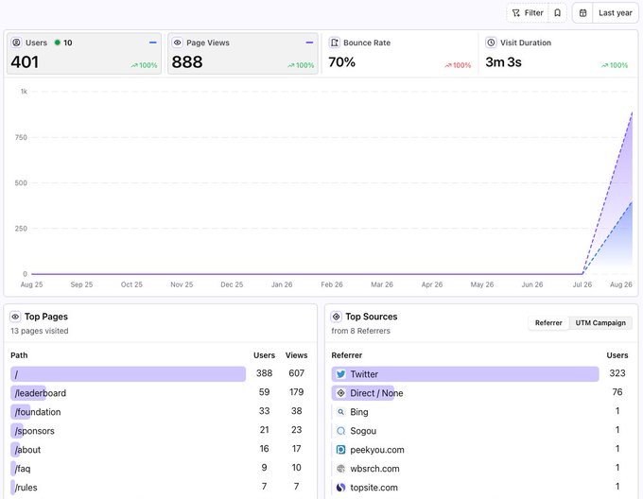The image size is (643, 499).
Task: Filter by Direct / None referrer
Action: click(480, 393)
